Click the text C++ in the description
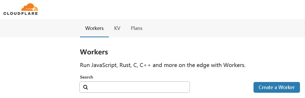The height and width of the screenshot is (98, 305). [145, 65]
